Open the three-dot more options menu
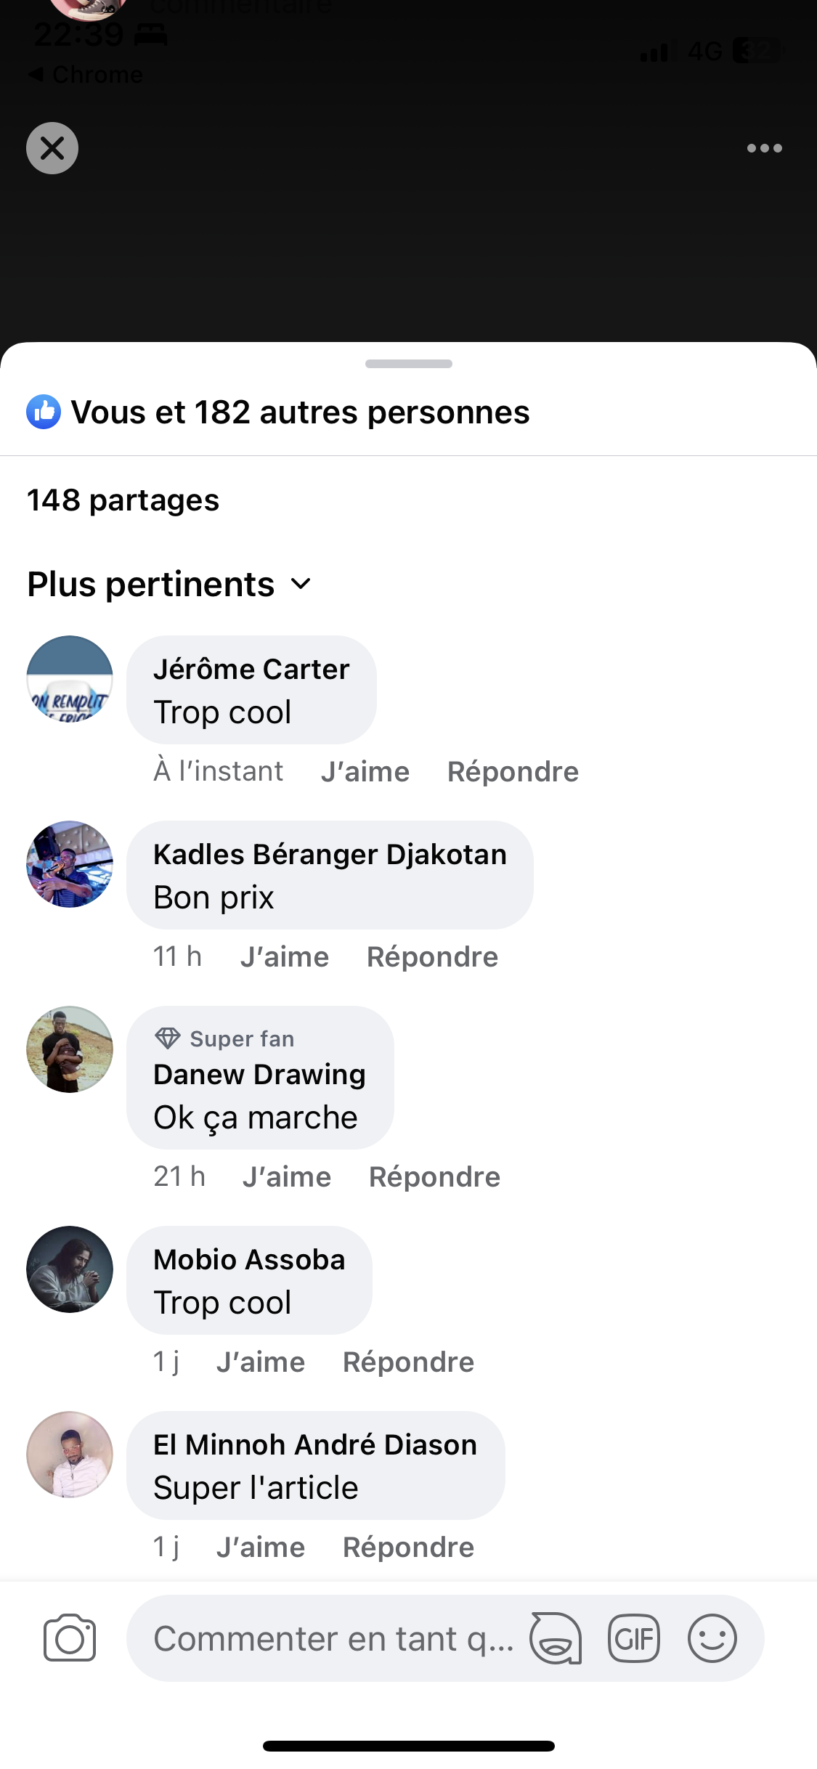This screenshot has width=817, height=1769. coord(764,148)
